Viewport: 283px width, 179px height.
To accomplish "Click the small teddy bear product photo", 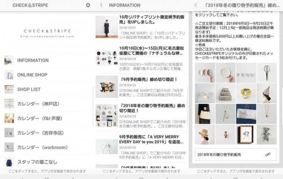I will click(x=225, y=134).
